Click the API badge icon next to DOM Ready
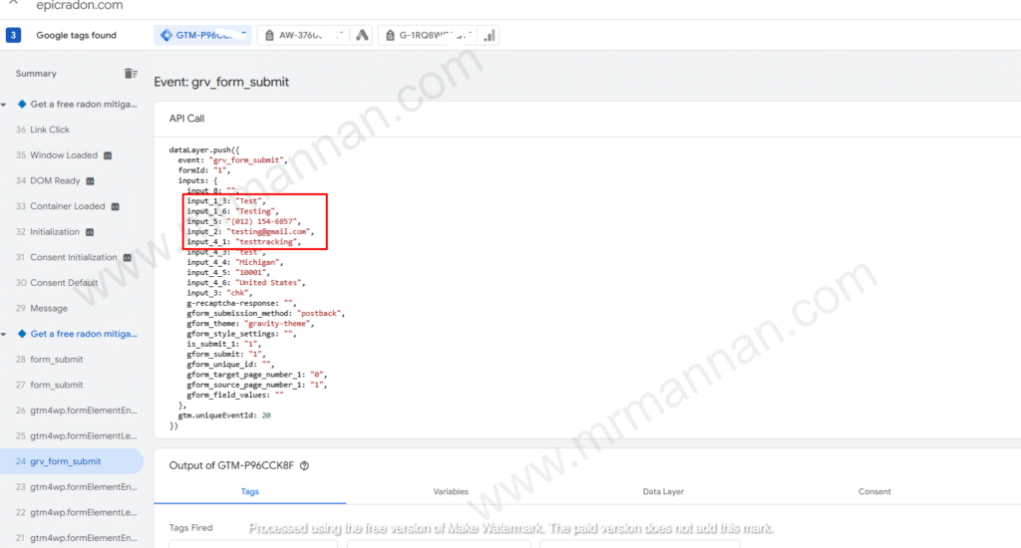This screenshot has width=1021, height=548. point(90,181)
